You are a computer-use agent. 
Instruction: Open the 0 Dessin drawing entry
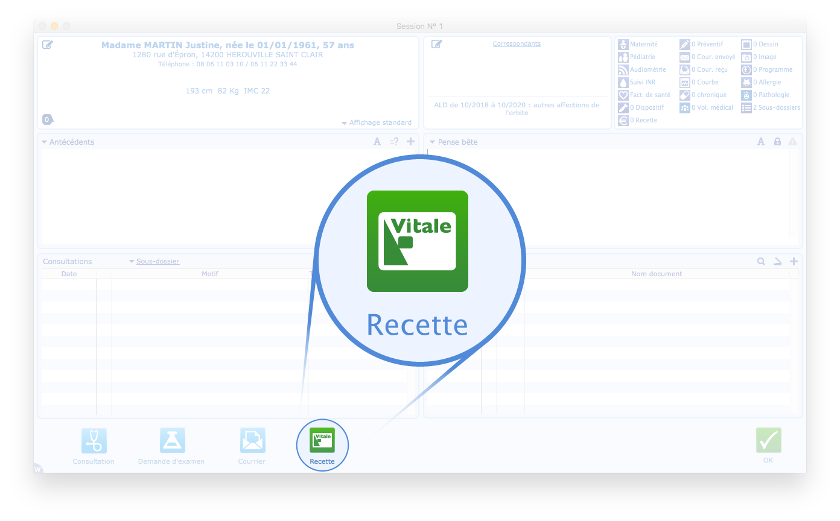coord(760,44)
